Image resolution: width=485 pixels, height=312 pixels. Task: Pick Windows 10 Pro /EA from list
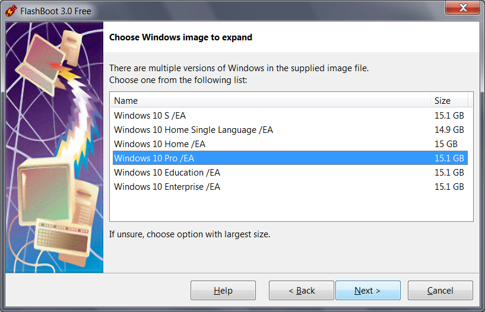154,158
